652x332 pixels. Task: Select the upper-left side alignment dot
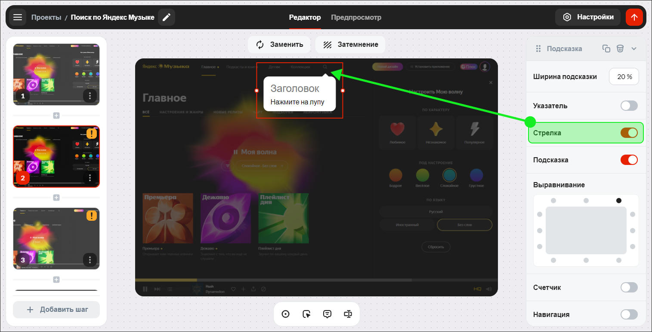click(540, 214)
